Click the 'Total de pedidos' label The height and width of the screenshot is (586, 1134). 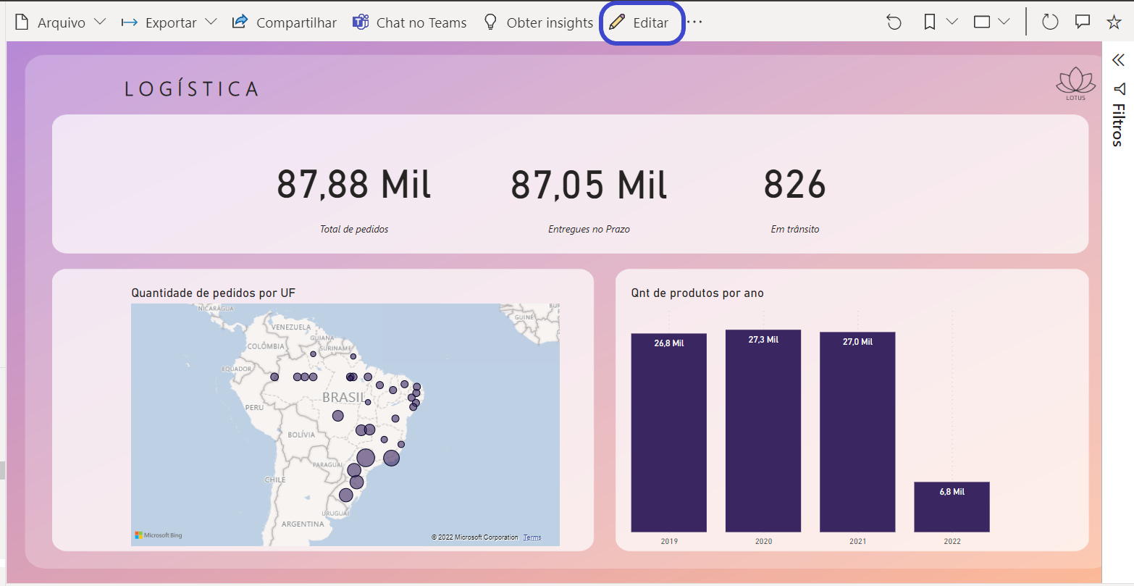(x=354, y=229)
